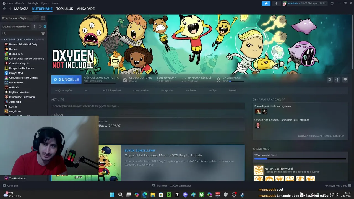Select Escape the Backrooms
Viewport: 354px width, 199px height.
point(22,68)
